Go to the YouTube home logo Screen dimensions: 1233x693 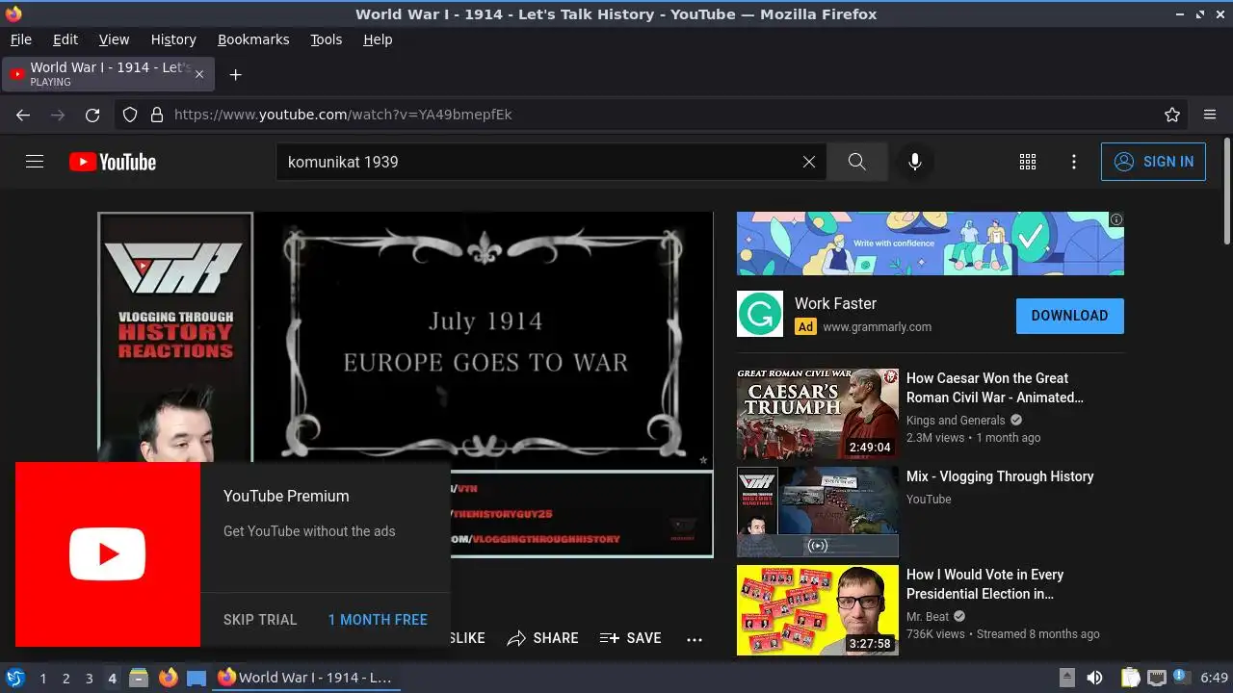coord(113,162)
